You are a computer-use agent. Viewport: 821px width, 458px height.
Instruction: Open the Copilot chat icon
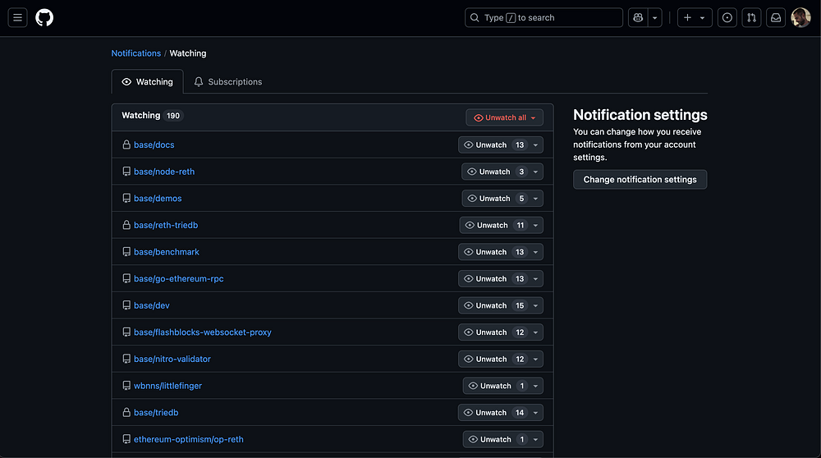[x=638, y=17]
